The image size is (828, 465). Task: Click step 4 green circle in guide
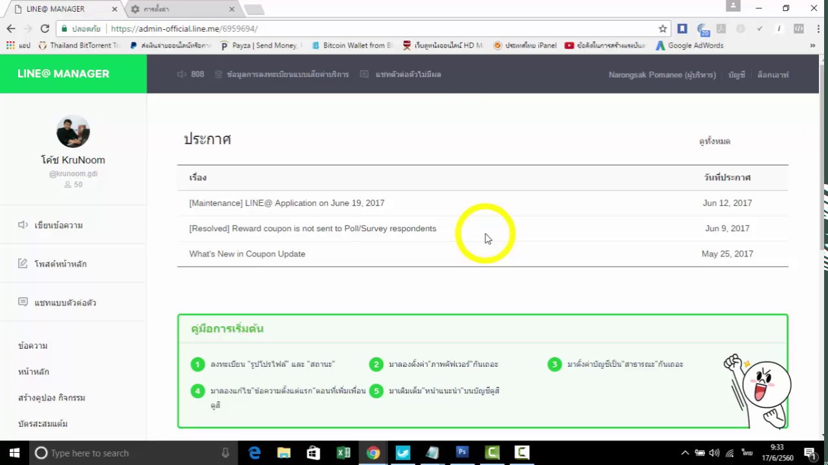click(x=198, y=391)
